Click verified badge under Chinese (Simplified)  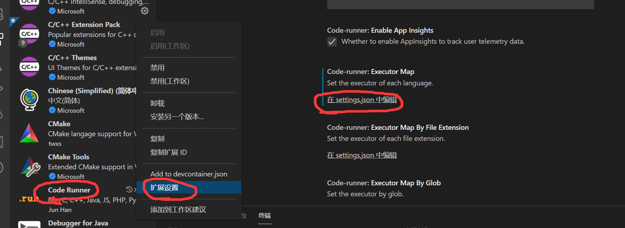[x=52, y=110]
